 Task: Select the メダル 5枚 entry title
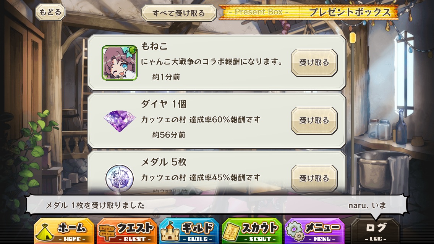(x=164, y=162)
